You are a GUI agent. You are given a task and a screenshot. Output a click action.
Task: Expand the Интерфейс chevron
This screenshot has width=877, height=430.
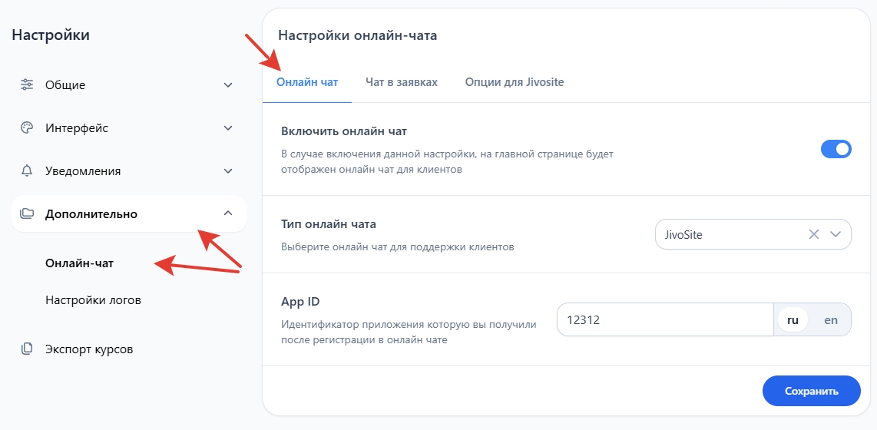pos(227,127)
